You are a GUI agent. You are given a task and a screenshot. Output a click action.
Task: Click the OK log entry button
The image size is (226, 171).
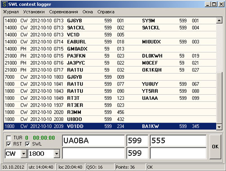point(215,147)
